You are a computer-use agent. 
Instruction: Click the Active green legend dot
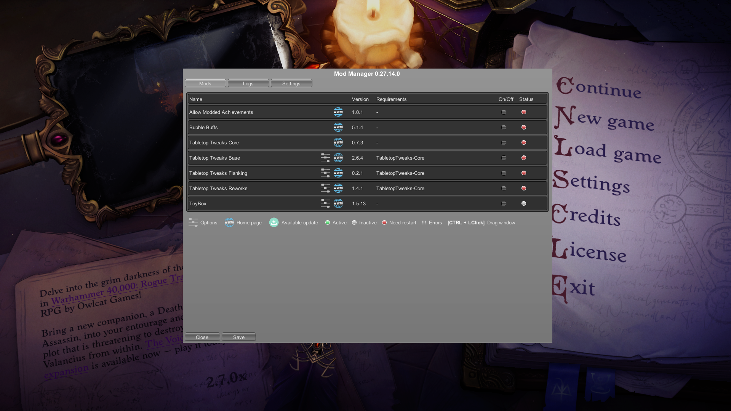coord(328,222)
